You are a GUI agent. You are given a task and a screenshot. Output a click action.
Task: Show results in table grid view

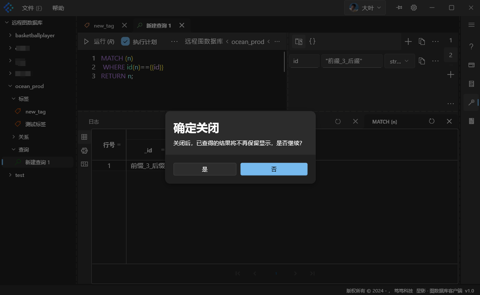(x=84, y=137)
